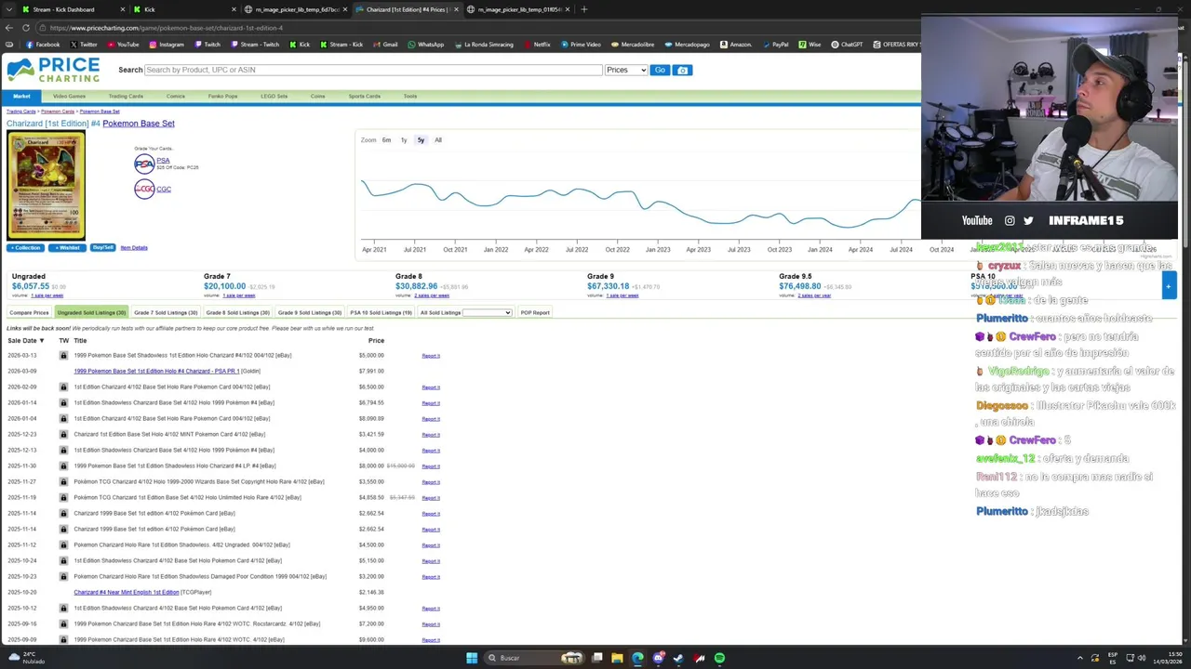Viewport: 1191px width, 669px height.
Task: Open Facebook bookmark in bookmarks bar
Action: click(x=43, y=45)
